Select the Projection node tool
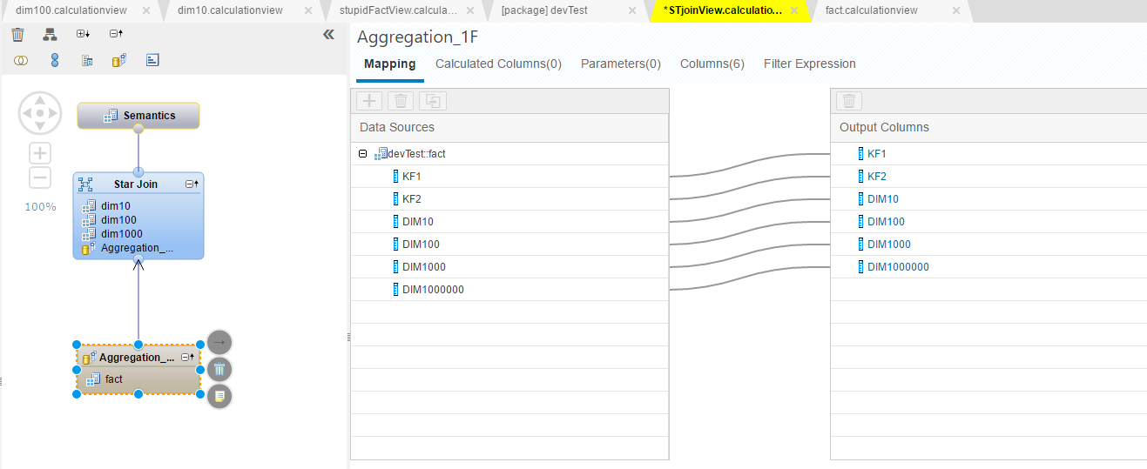Screen dimensions: 1147x469 (x=87, y=60)
